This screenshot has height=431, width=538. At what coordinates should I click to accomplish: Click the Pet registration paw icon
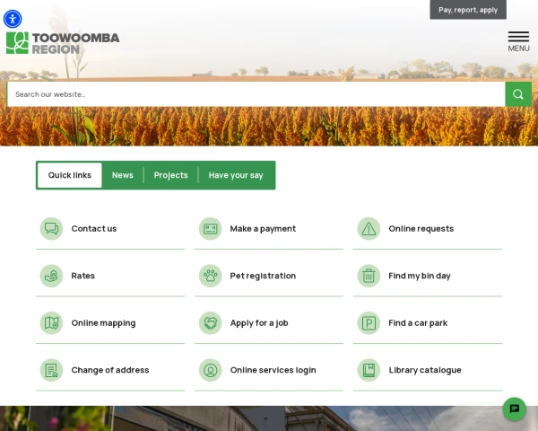211,276
